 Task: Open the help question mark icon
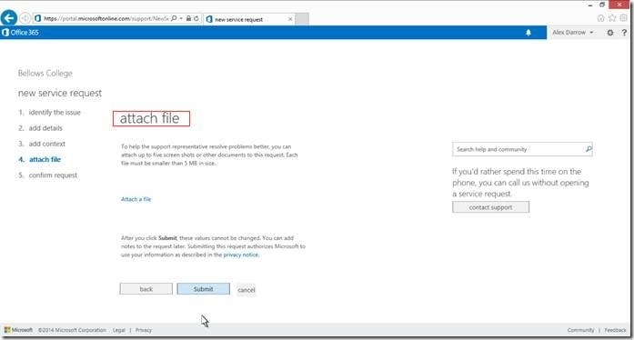624,33
